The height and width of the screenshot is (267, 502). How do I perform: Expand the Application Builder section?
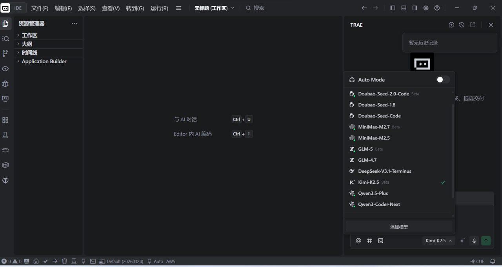coord(48,61)
